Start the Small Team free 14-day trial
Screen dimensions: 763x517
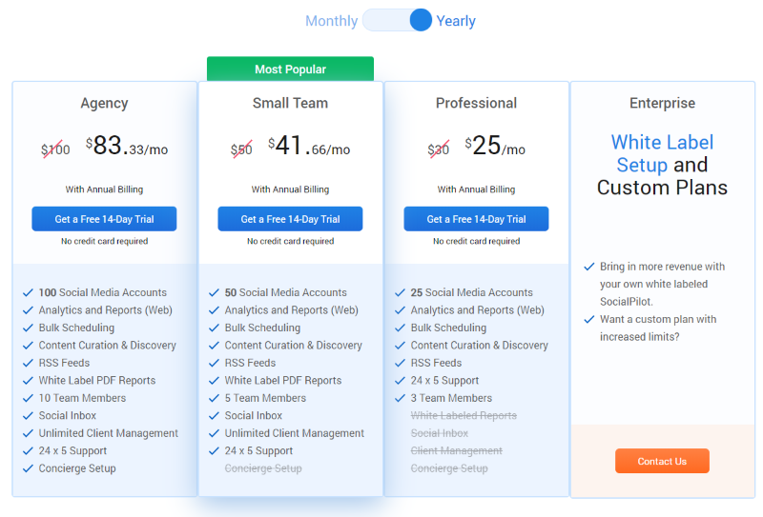point(290,219)
